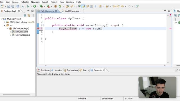This screenshot has height=101, width=180.
Task: Click the editor horizontal scrollbar right arrow
Action: click(165, 65)
